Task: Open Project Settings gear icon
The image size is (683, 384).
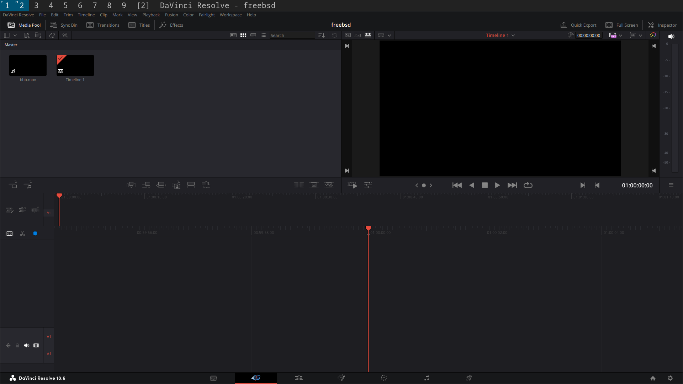Action: point(670,378)
